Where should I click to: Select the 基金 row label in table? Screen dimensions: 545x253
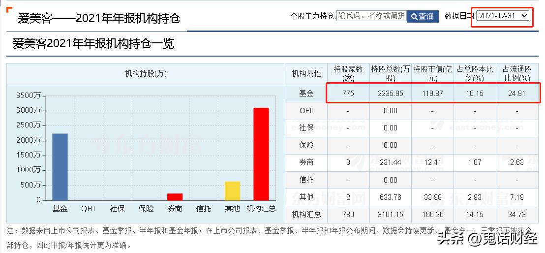(x=306, y=93)
